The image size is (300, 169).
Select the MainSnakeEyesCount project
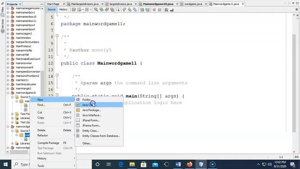28,59
